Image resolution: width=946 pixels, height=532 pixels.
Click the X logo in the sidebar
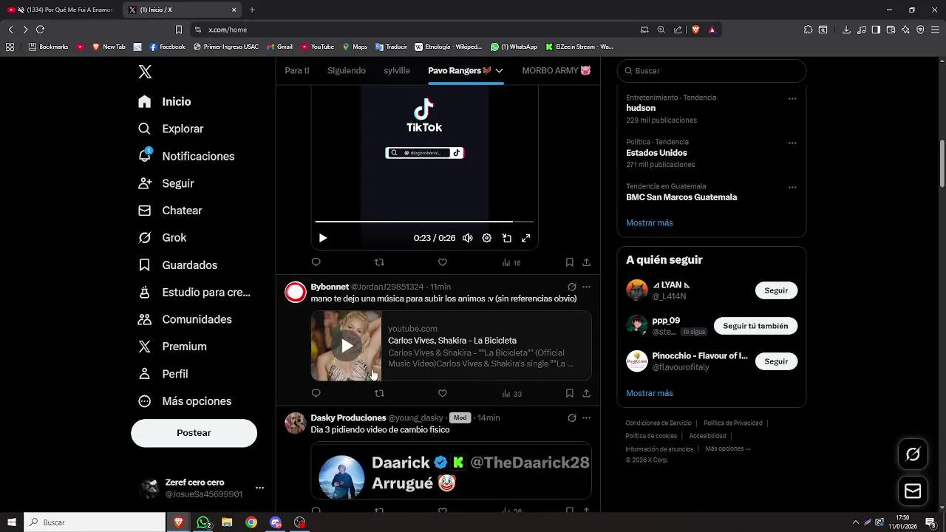click(x=145, y=72)
